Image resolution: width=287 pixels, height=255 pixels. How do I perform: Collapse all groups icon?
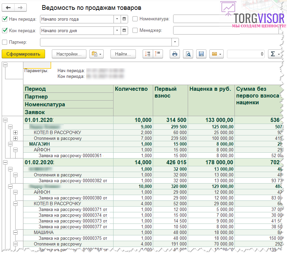coord(158,54)
